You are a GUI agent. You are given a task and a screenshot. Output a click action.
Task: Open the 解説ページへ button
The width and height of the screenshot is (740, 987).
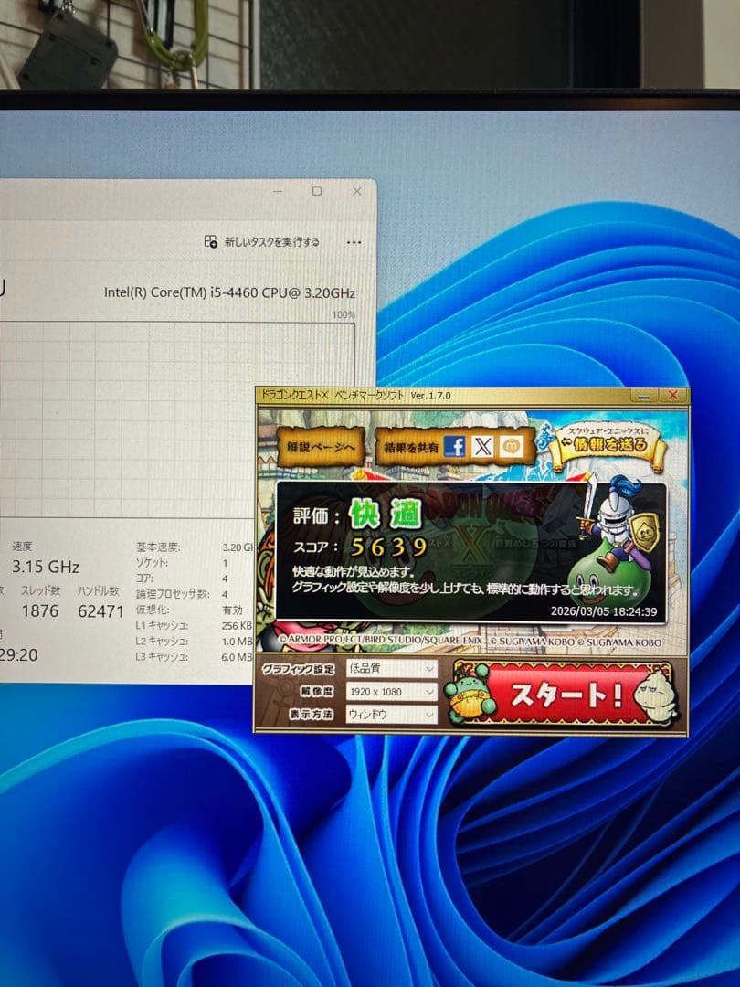pos(321,446)
